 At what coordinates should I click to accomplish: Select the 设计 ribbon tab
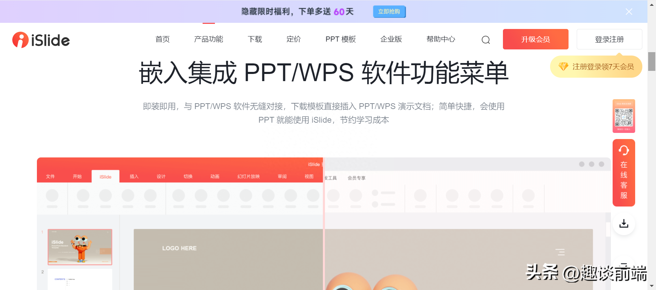161,177
